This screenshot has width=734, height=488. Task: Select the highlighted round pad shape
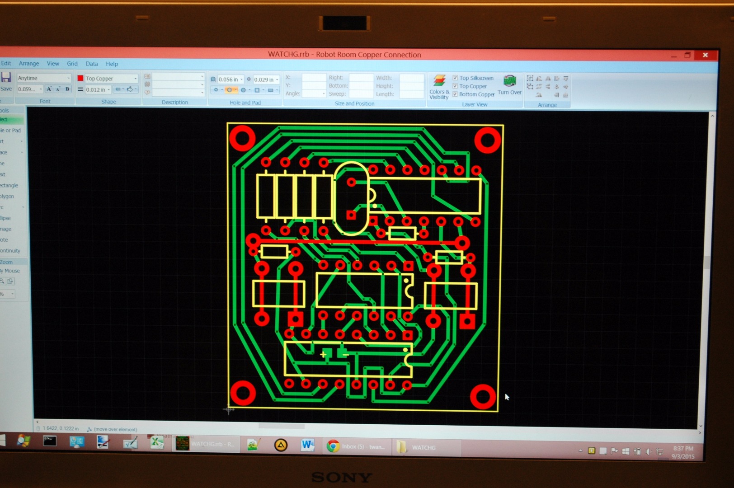point(231,90)
